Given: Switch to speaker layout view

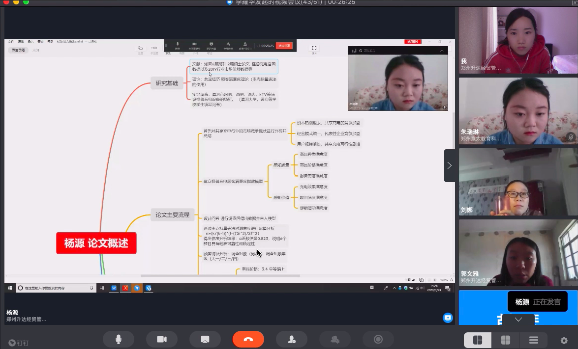Looking at the screenshot, I should tap(477, 340).
